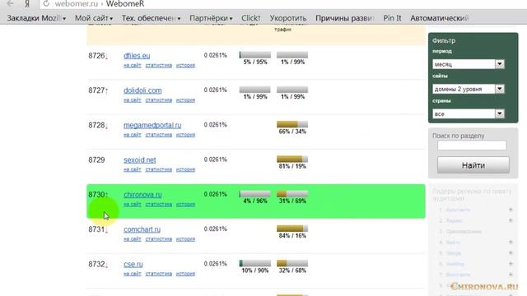Viewport: 527px width, 296px height.
Task: Click статистика under comchart.ru
Action: click(159, 239)
